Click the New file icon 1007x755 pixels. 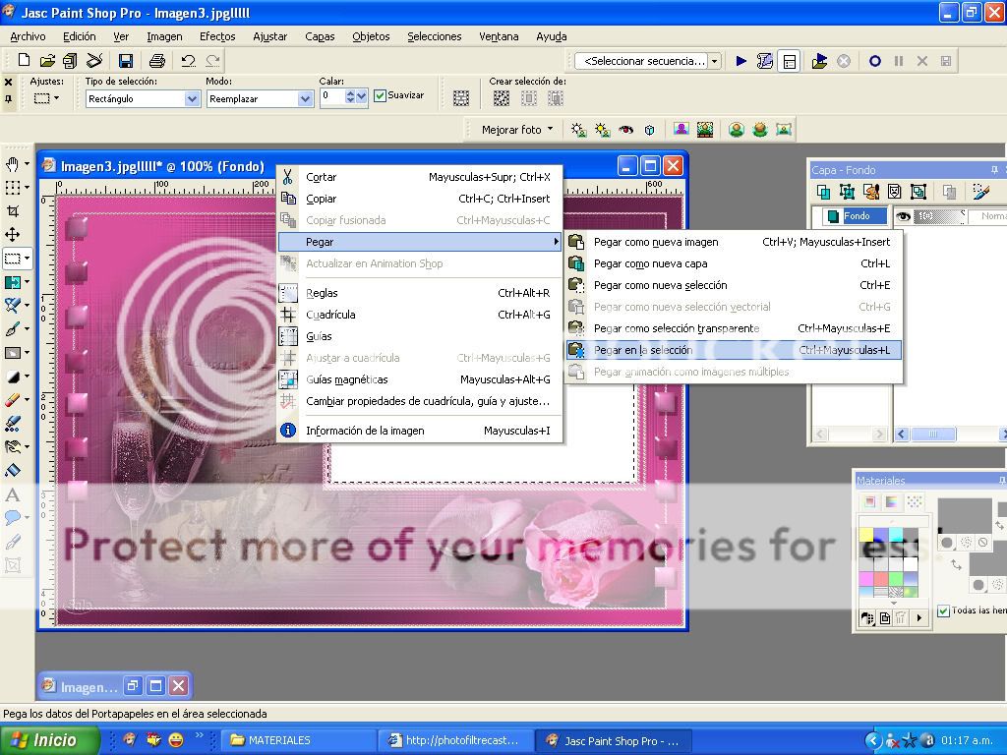tap(24, 61)
